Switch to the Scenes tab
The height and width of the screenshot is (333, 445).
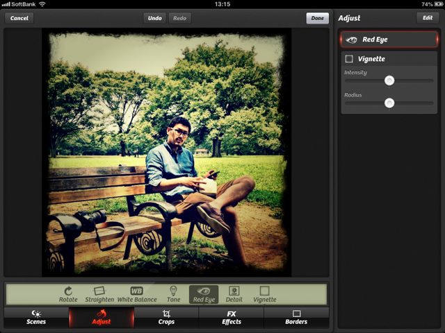(36, 318)
